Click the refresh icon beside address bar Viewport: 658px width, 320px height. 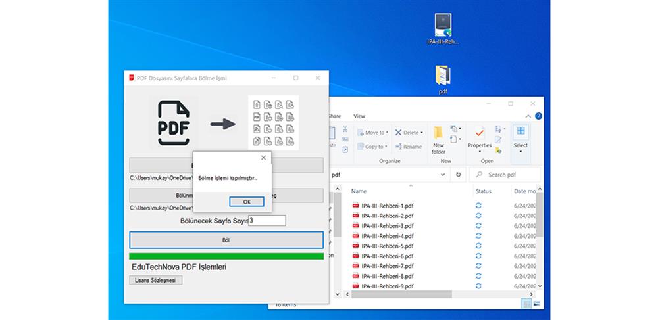(459, 175)
